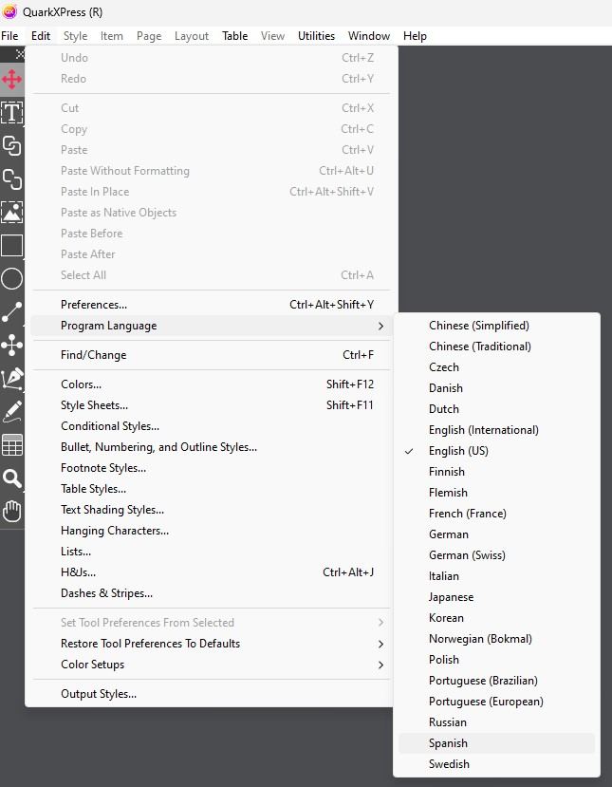This screenshot has height=787, width=612.
Task: Open the Edit menu
Action: [41, 36]
